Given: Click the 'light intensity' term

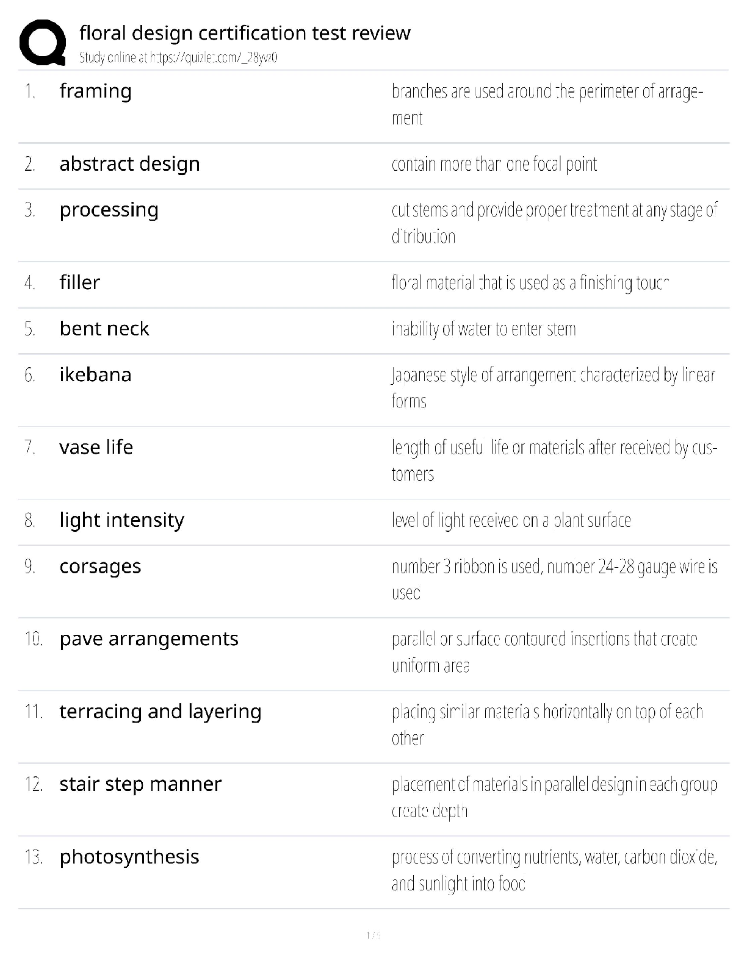Looking at the screenshot, I should coord(121,520).
